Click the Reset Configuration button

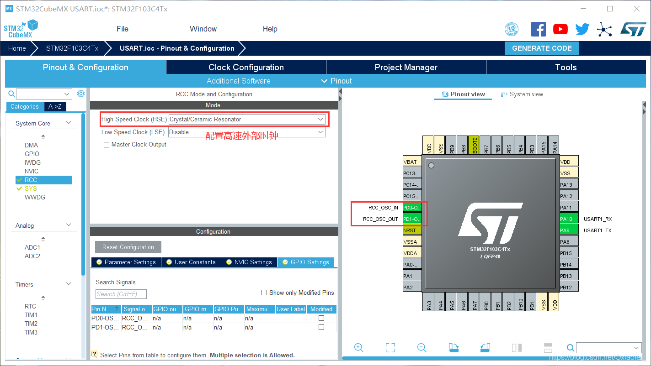[128, 247]
